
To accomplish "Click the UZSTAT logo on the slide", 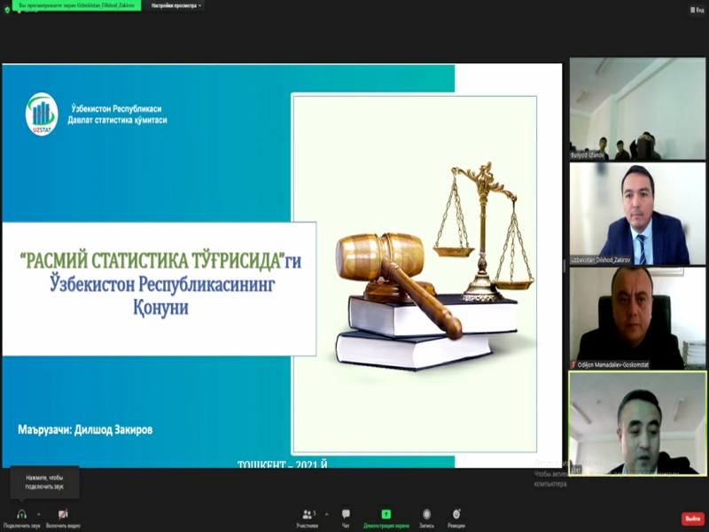I will pyautogui.click(x=42, y=113).
